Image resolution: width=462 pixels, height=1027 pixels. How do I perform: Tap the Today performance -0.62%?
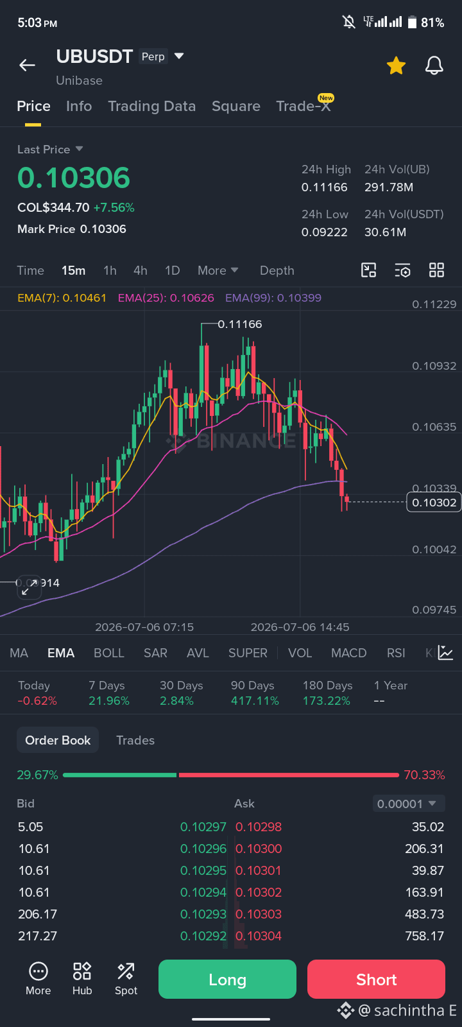37,701
